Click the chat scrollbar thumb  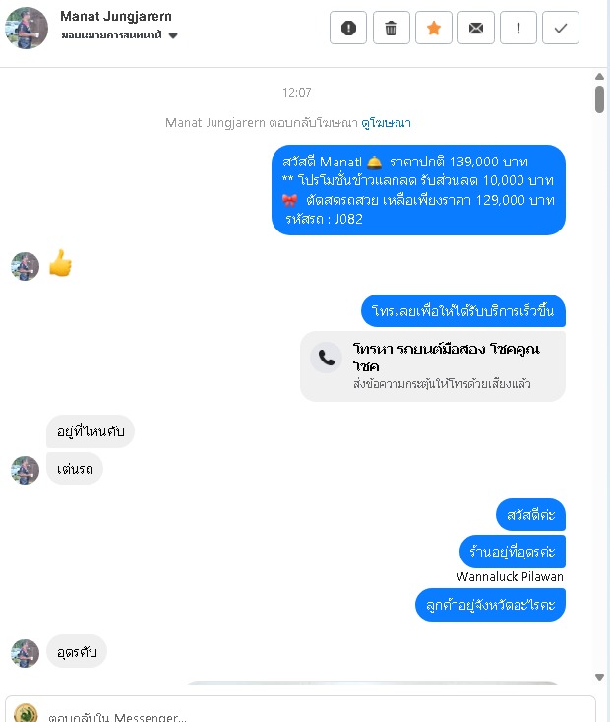[x=599, y=99]
